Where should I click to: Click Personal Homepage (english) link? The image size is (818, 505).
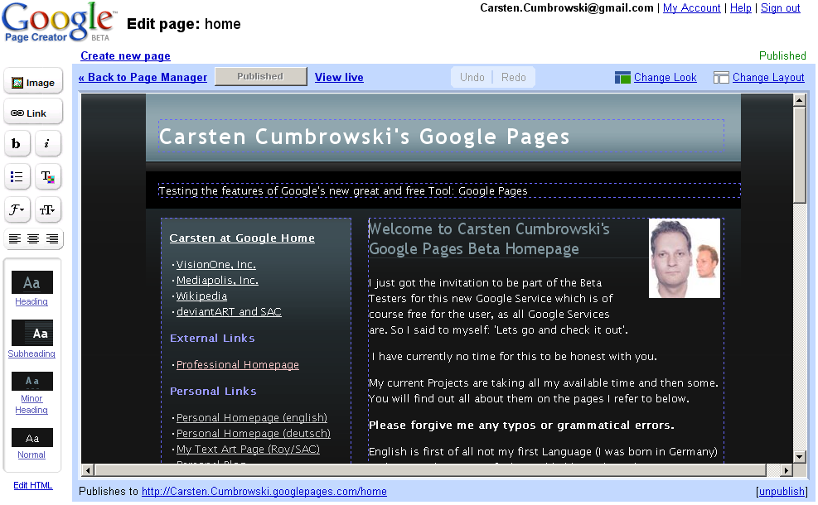point(251,418)
